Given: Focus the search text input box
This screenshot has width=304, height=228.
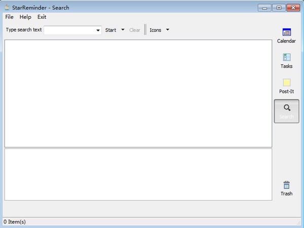Looking at the screenshot, I should click(69, 30).
